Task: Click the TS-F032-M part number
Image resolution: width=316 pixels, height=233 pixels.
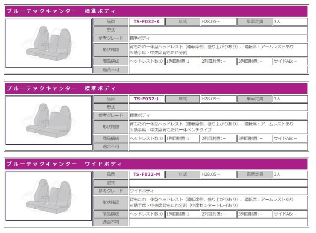Action: point(146,174)
